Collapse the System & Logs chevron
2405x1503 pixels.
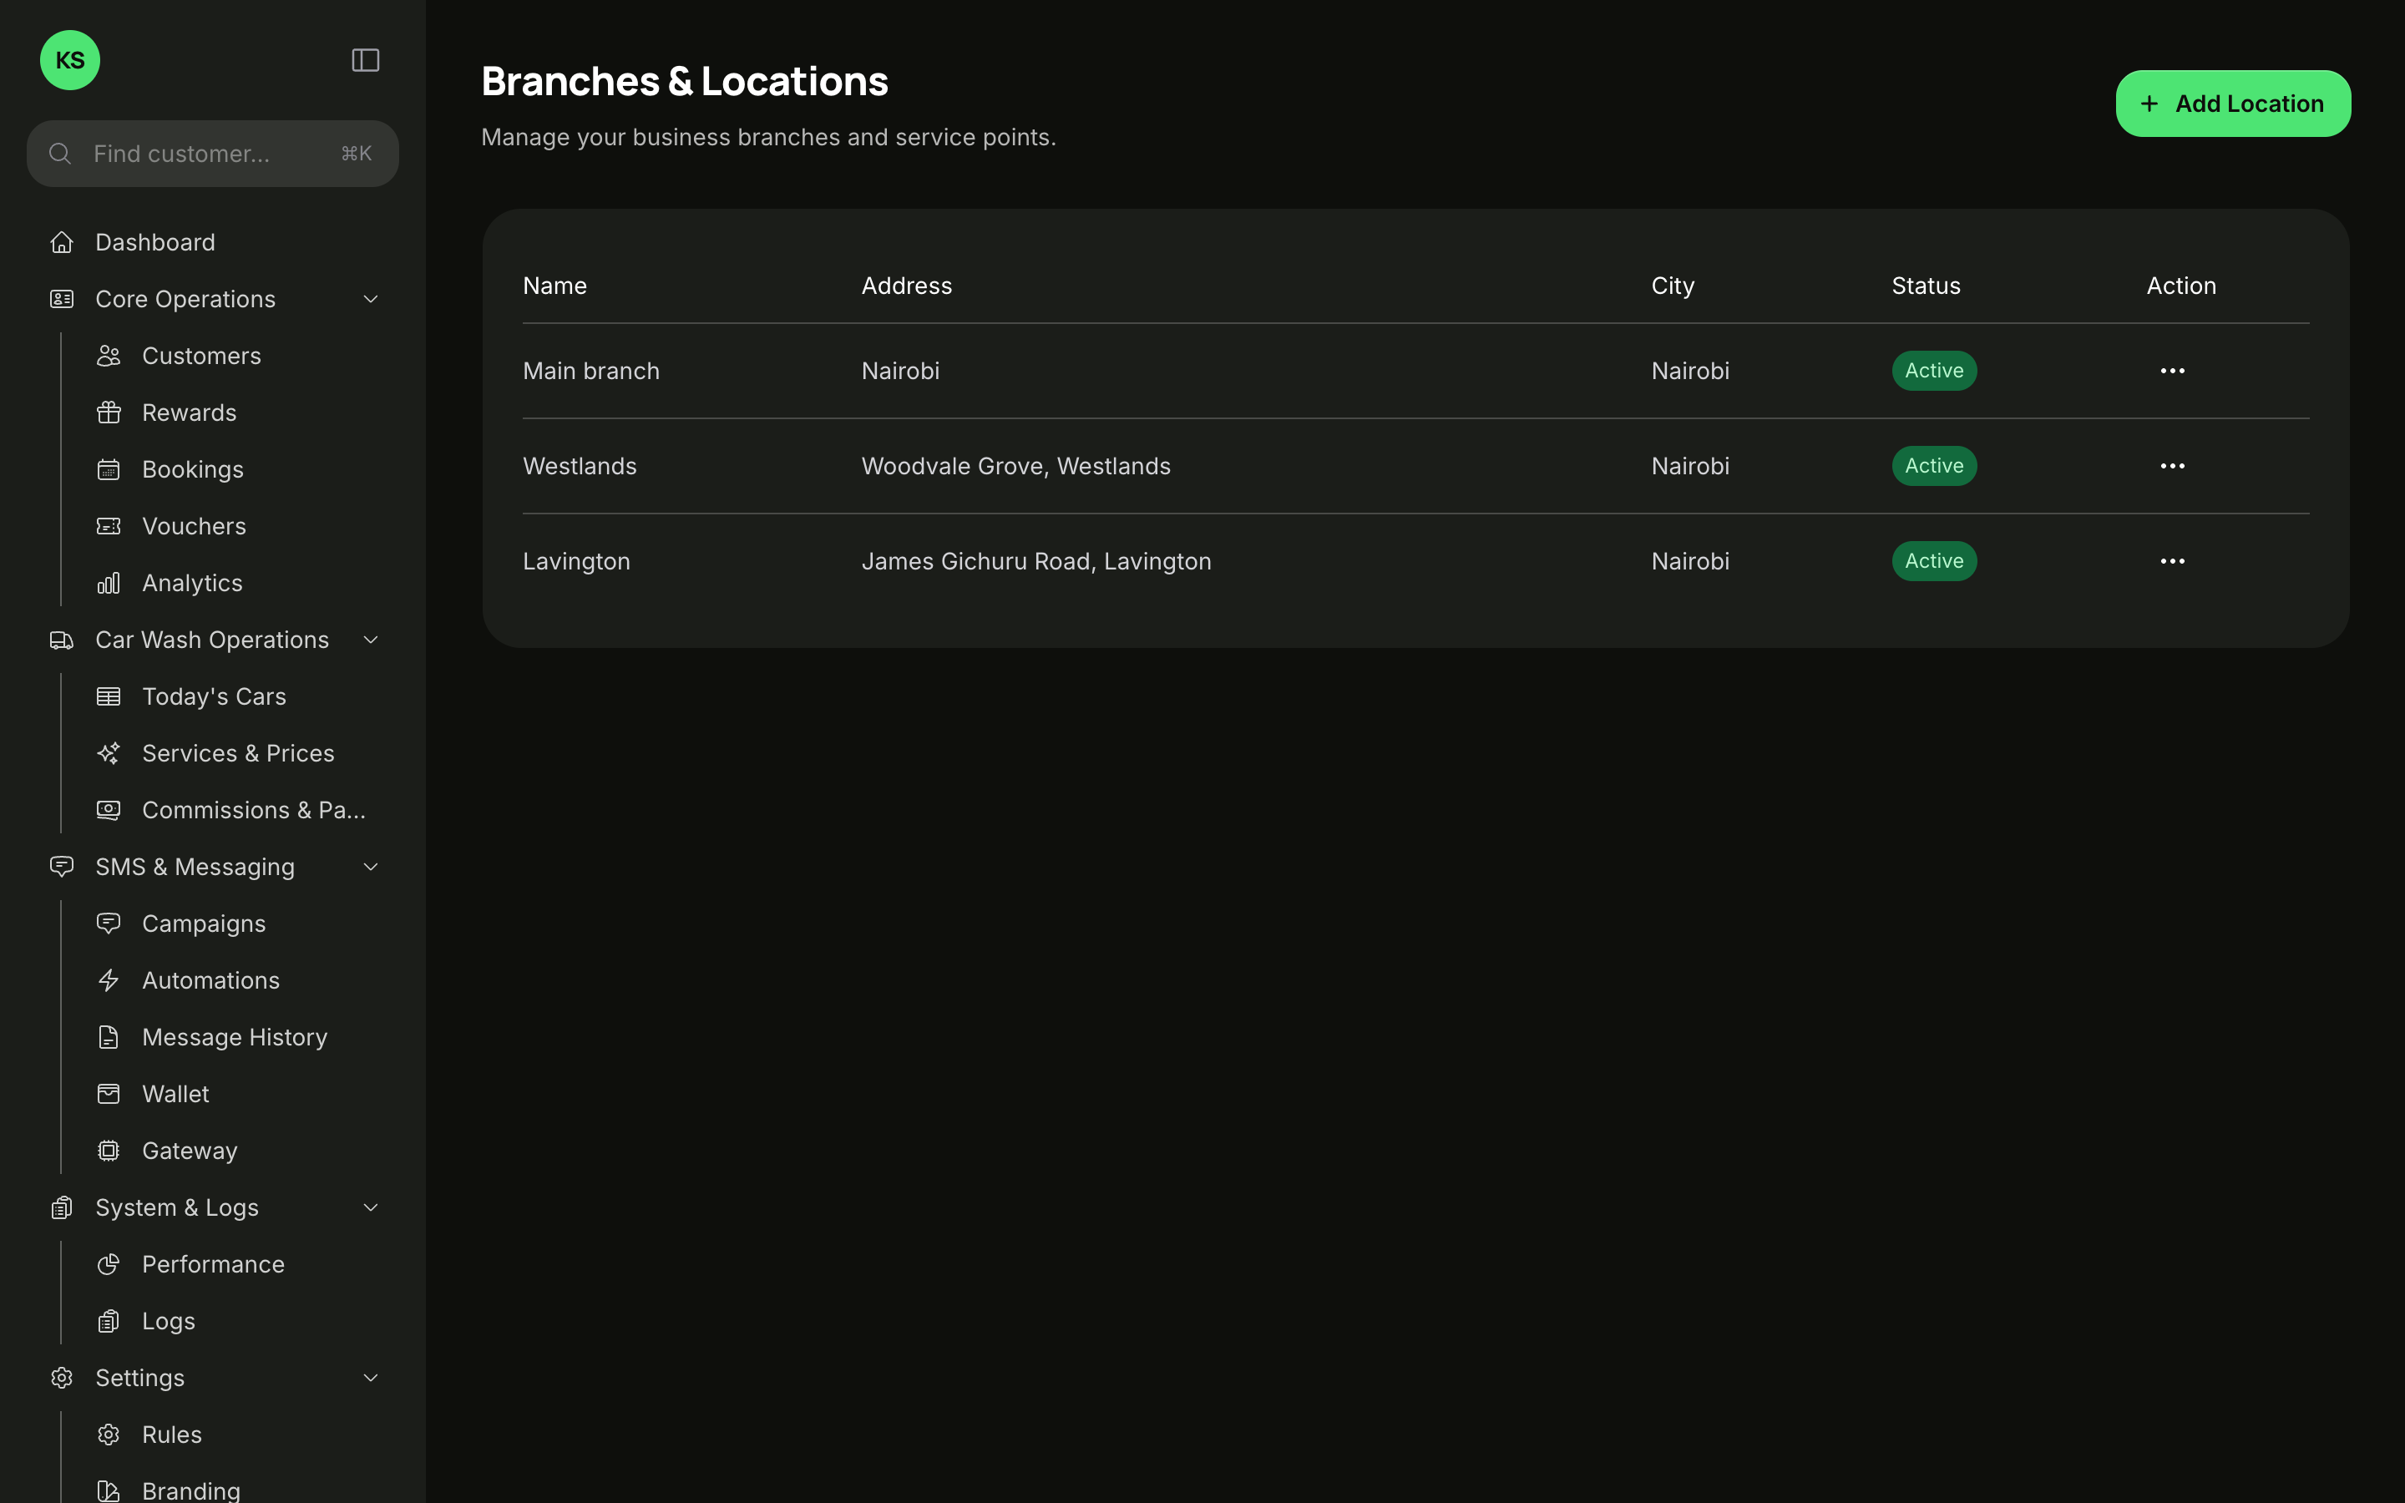371,1207
